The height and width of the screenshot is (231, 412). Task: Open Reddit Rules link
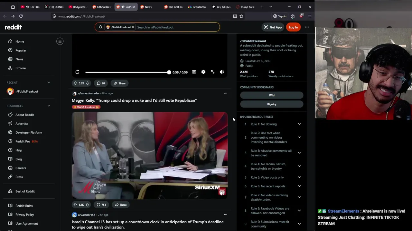click(x=24, y=206)
